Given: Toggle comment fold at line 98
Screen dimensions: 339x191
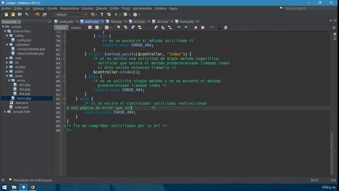Looking at the screenshot, I should [65, 126].
